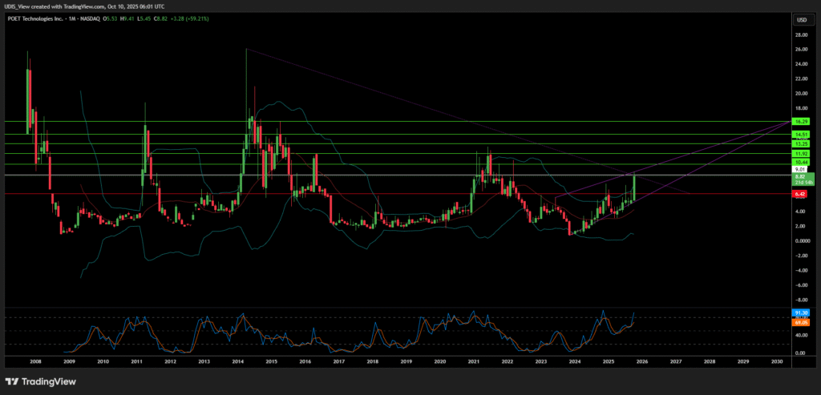Screen dimensions: 821x395
Task: Click the orange 69.05 oscillator value label
Action: coord(800,321)
